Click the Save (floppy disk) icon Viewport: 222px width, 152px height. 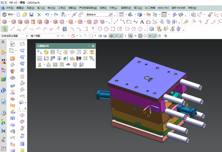pyautogui.click(x=31, y=15)
